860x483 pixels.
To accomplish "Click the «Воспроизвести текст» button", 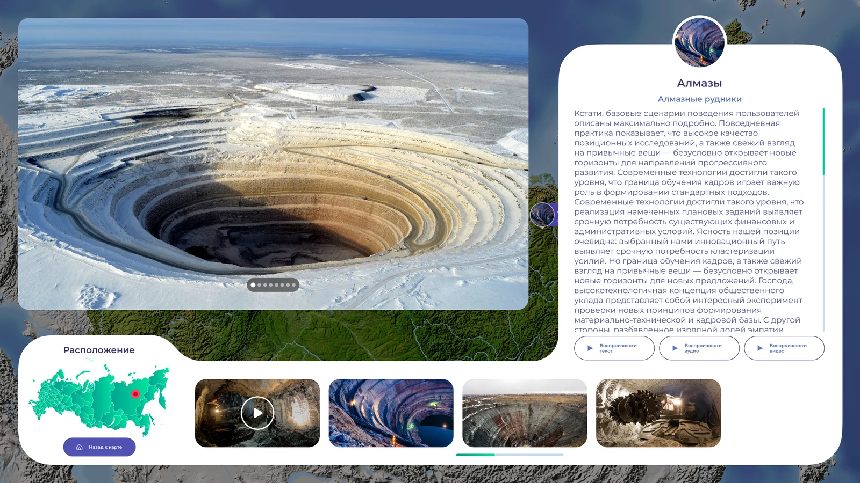I will coord(614,348).
